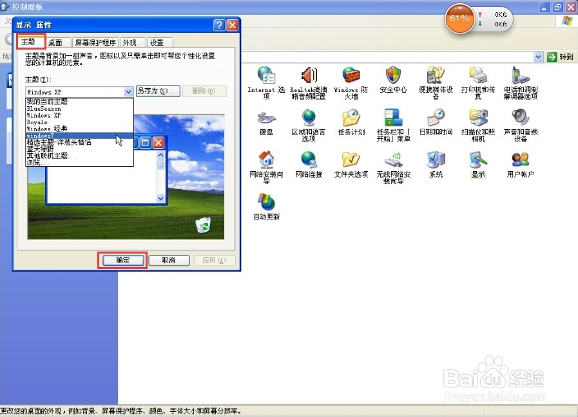Screen dimensions: 578x417
Task: Open Printers and Faxes icon
Action: coord(478,75)
